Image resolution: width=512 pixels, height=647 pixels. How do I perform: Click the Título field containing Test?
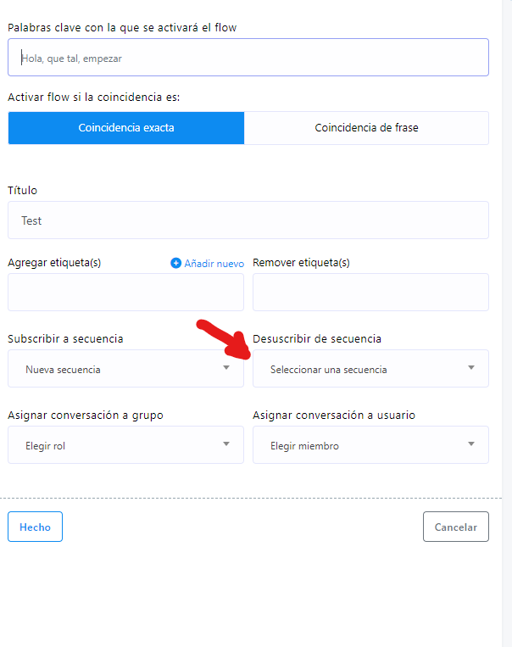point(248,220)
